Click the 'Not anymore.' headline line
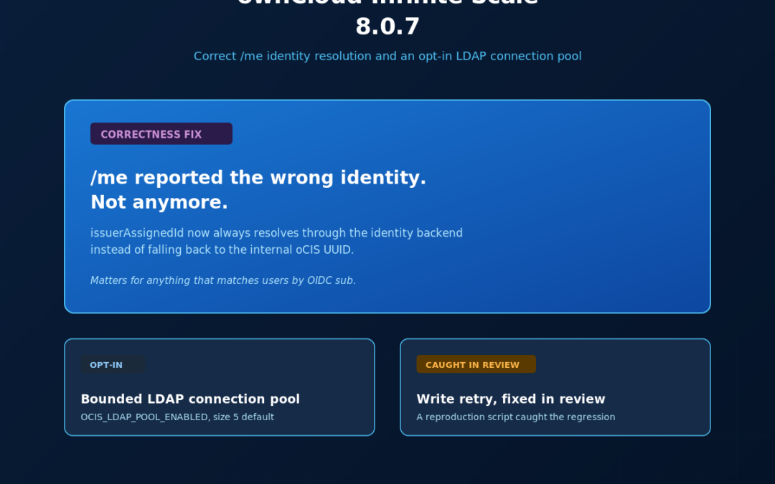The image size is (775, 484). [159, 202]
